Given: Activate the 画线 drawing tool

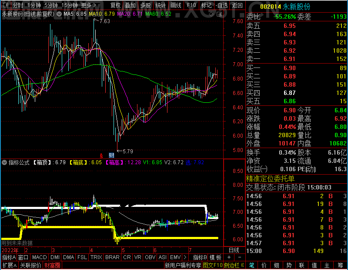Looking at the screenshot, I should (176, 5).
